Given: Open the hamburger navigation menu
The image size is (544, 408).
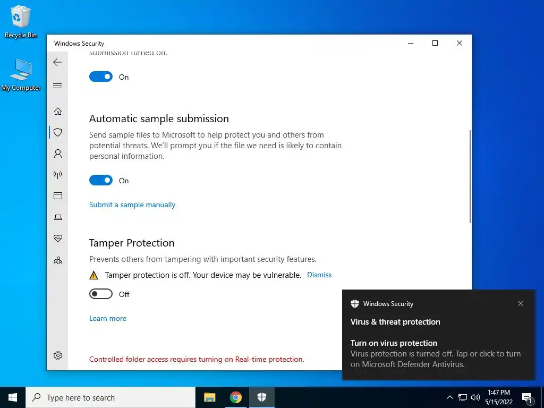Looking at the screenshot, I should (57, 86).
